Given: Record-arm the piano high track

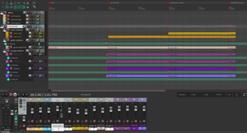Looking at the screenshot, I should click(x=11, y=33).
